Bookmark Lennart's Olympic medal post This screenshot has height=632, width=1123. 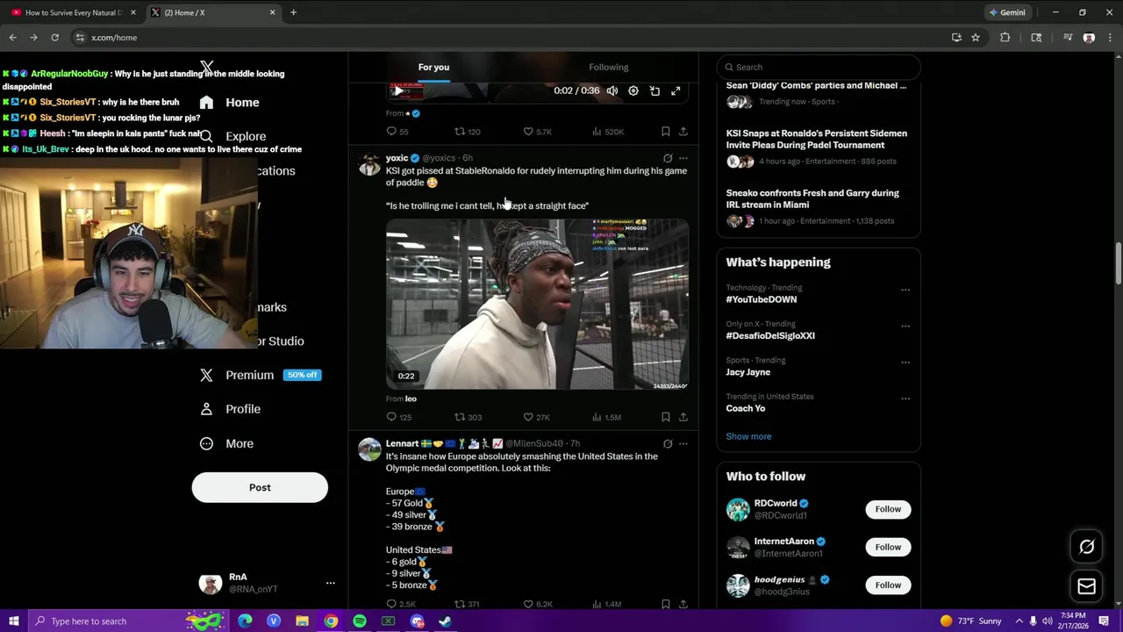[666, 604]
